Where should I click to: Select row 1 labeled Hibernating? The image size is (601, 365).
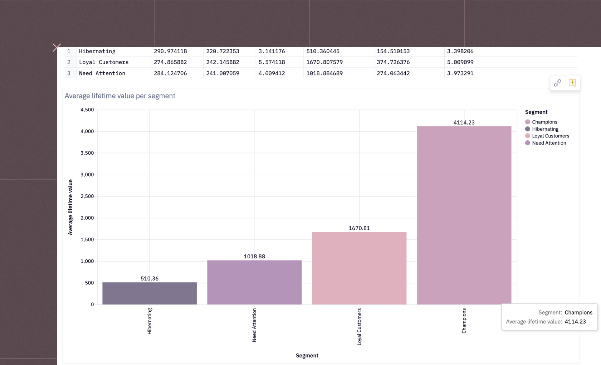[x=97, y=51]
